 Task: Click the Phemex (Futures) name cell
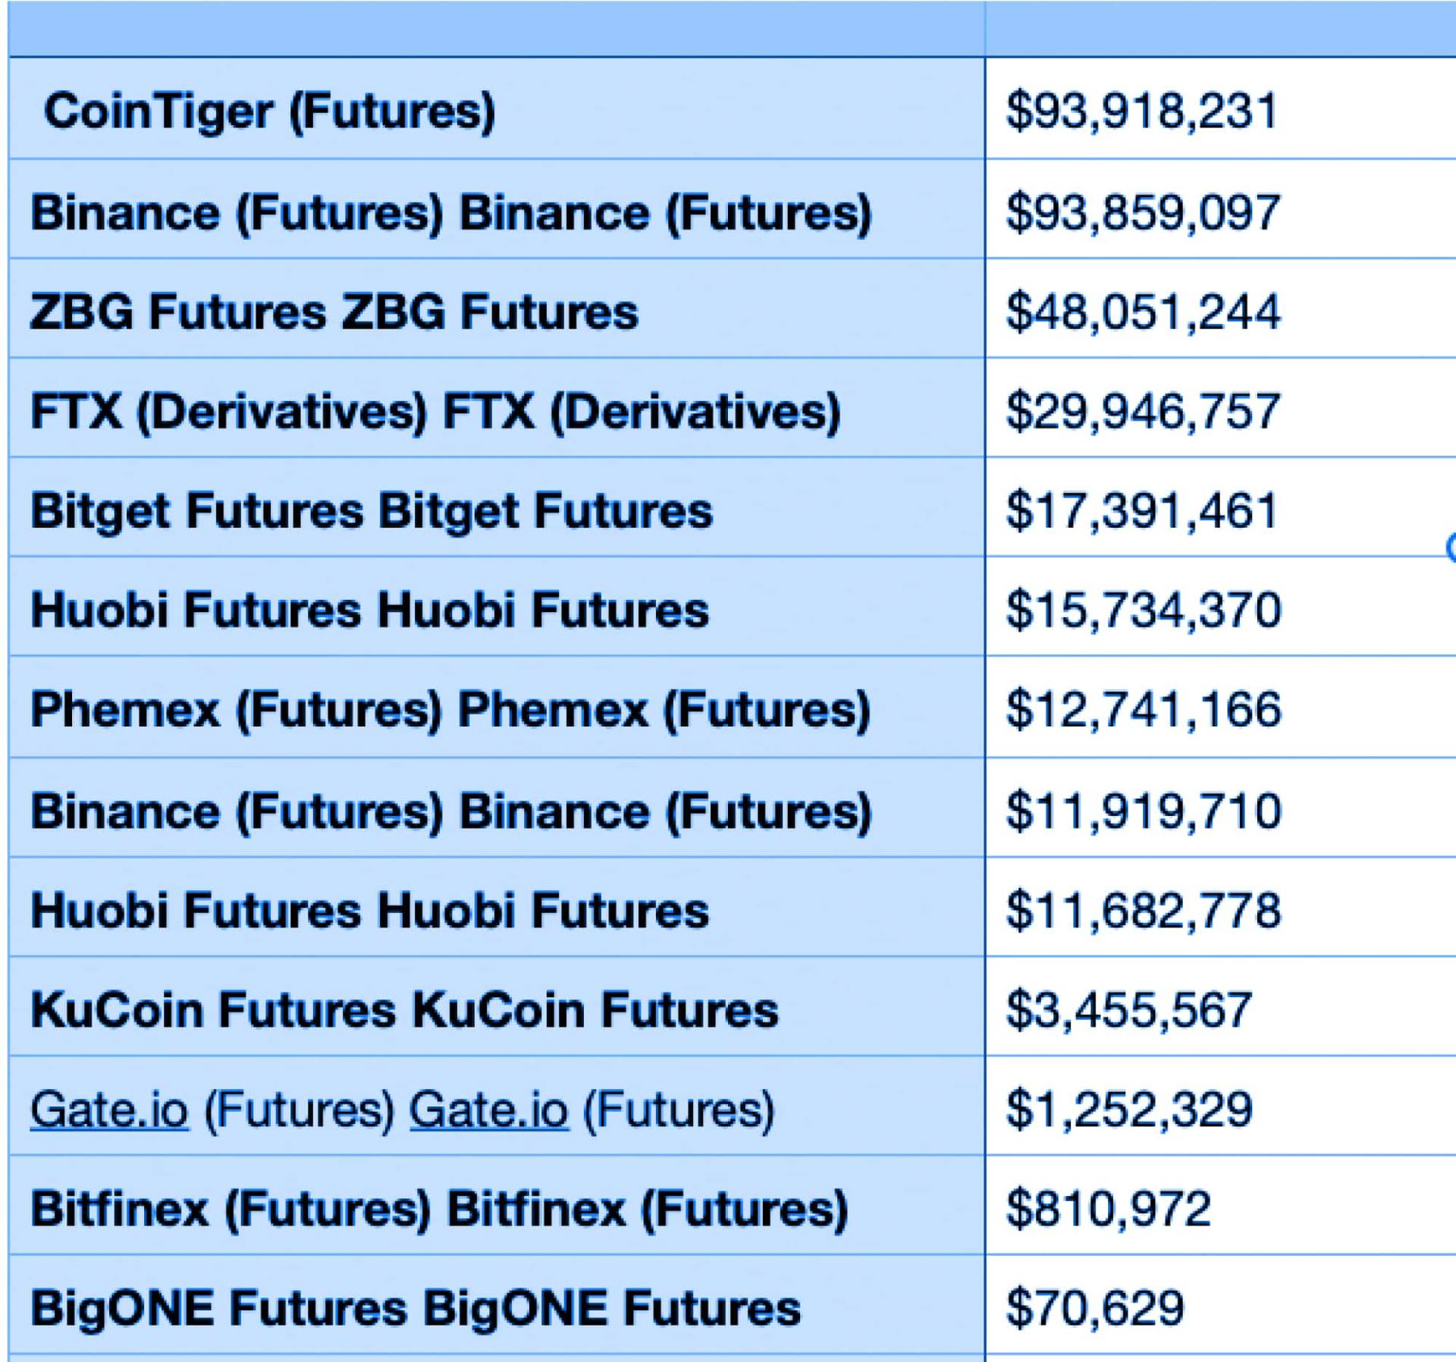[x=450, y=710]
